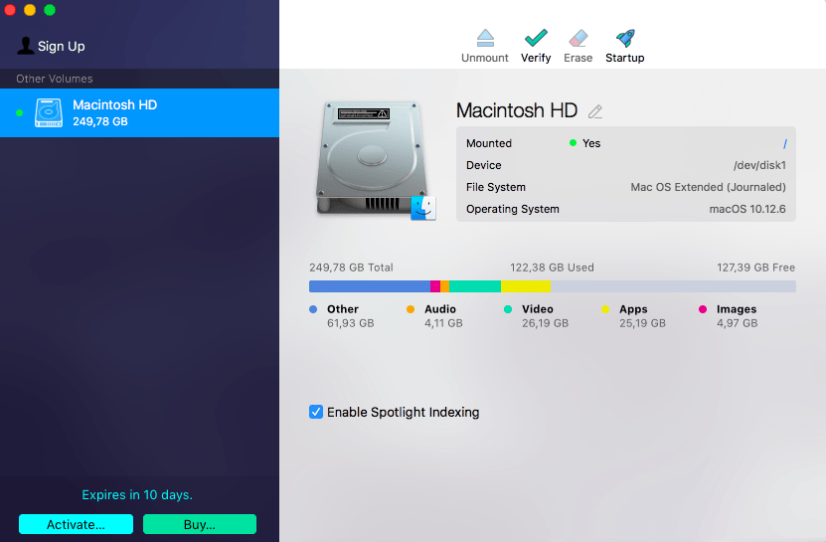The width and height of the screenshot is (826, 542).
Task: Click the Buy... button
Action: [x=200, y=524]
